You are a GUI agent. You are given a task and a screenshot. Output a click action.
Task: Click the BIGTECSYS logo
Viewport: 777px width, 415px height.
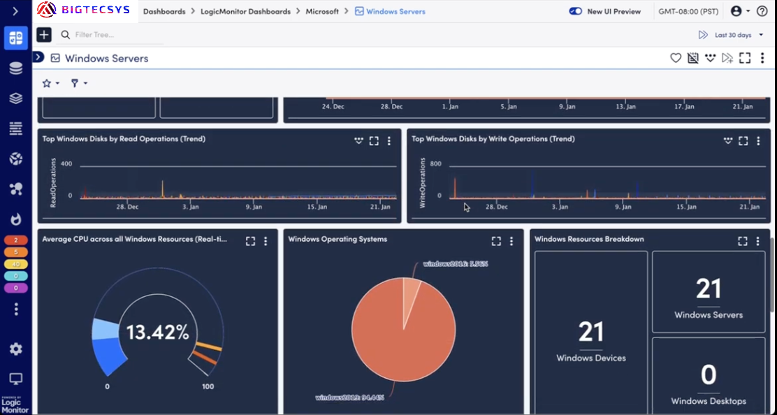85,9
